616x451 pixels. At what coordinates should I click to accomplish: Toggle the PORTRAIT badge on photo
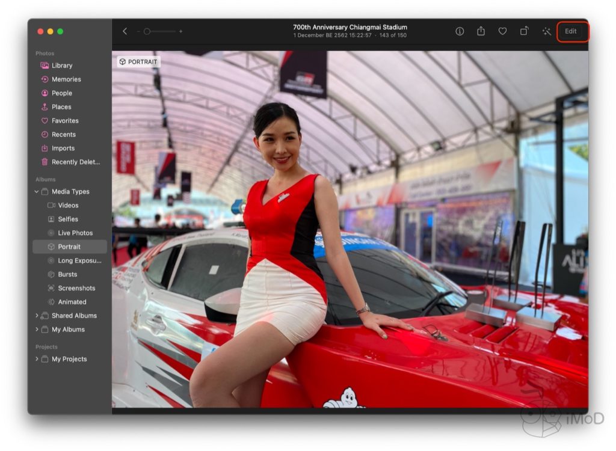point(138,62)
